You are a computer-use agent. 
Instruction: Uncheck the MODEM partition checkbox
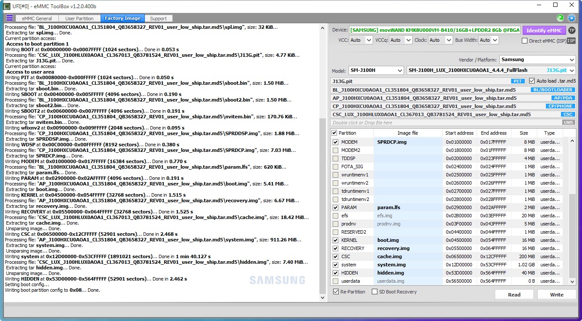click(x=335, y=142)
